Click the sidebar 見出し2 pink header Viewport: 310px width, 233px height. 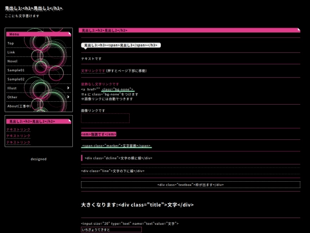pos(38,121)
